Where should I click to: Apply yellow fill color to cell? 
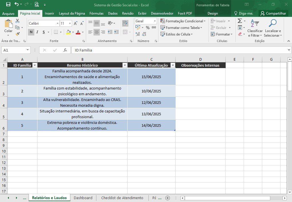tap(69, 32)
